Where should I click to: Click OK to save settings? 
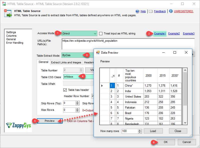(x=166, y=142)
